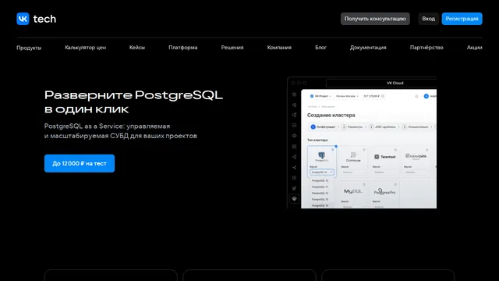Select the PostgreSQL cluster card in preview

[x=321, y=162]
